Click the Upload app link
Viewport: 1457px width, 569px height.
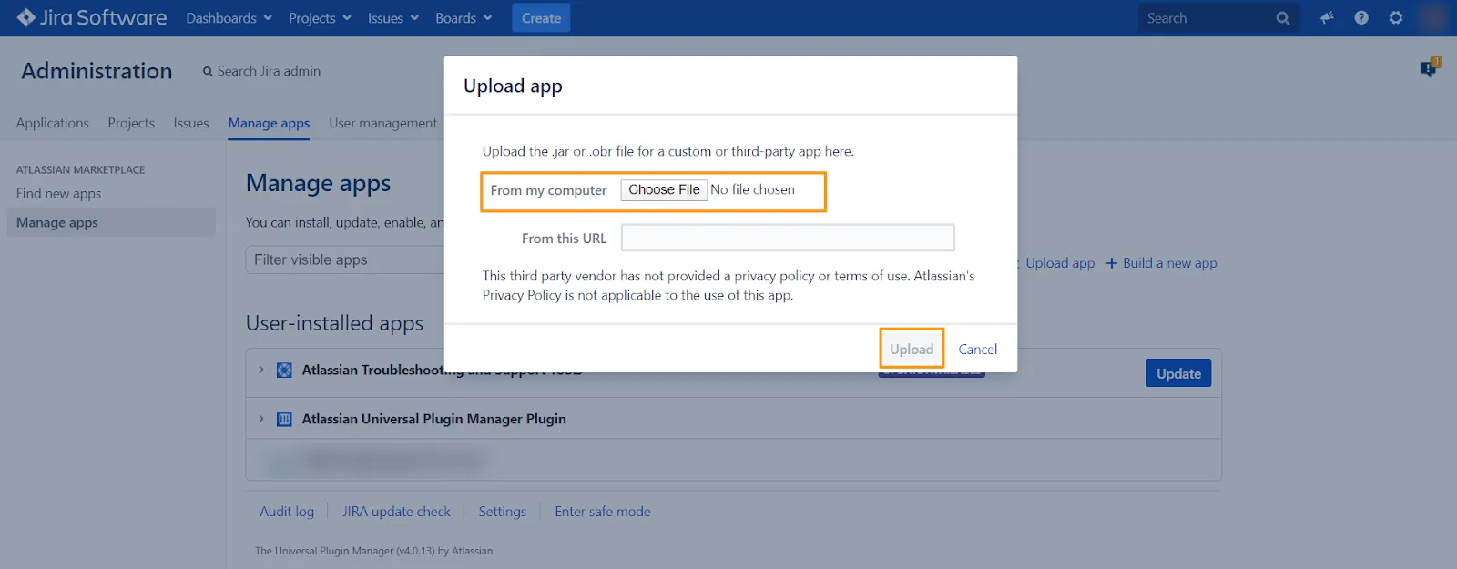coord(1060,263)
